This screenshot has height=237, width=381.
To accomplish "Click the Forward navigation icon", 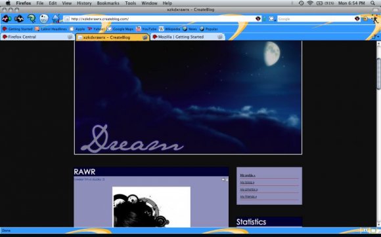I will tap(19, 18).
